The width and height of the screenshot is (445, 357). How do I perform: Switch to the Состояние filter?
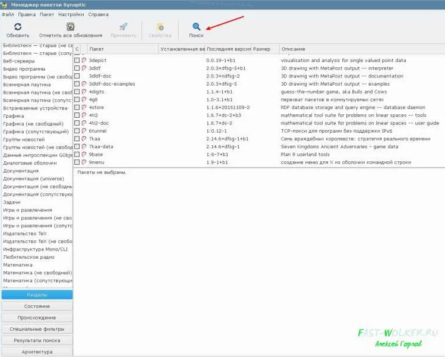pyautogui.click(x=37, y=306)
